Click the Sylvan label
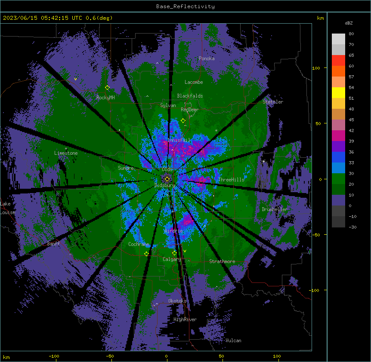 168,105
